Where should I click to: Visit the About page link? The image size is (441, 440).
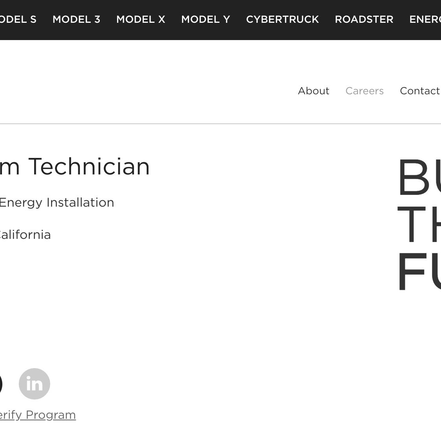314,91
